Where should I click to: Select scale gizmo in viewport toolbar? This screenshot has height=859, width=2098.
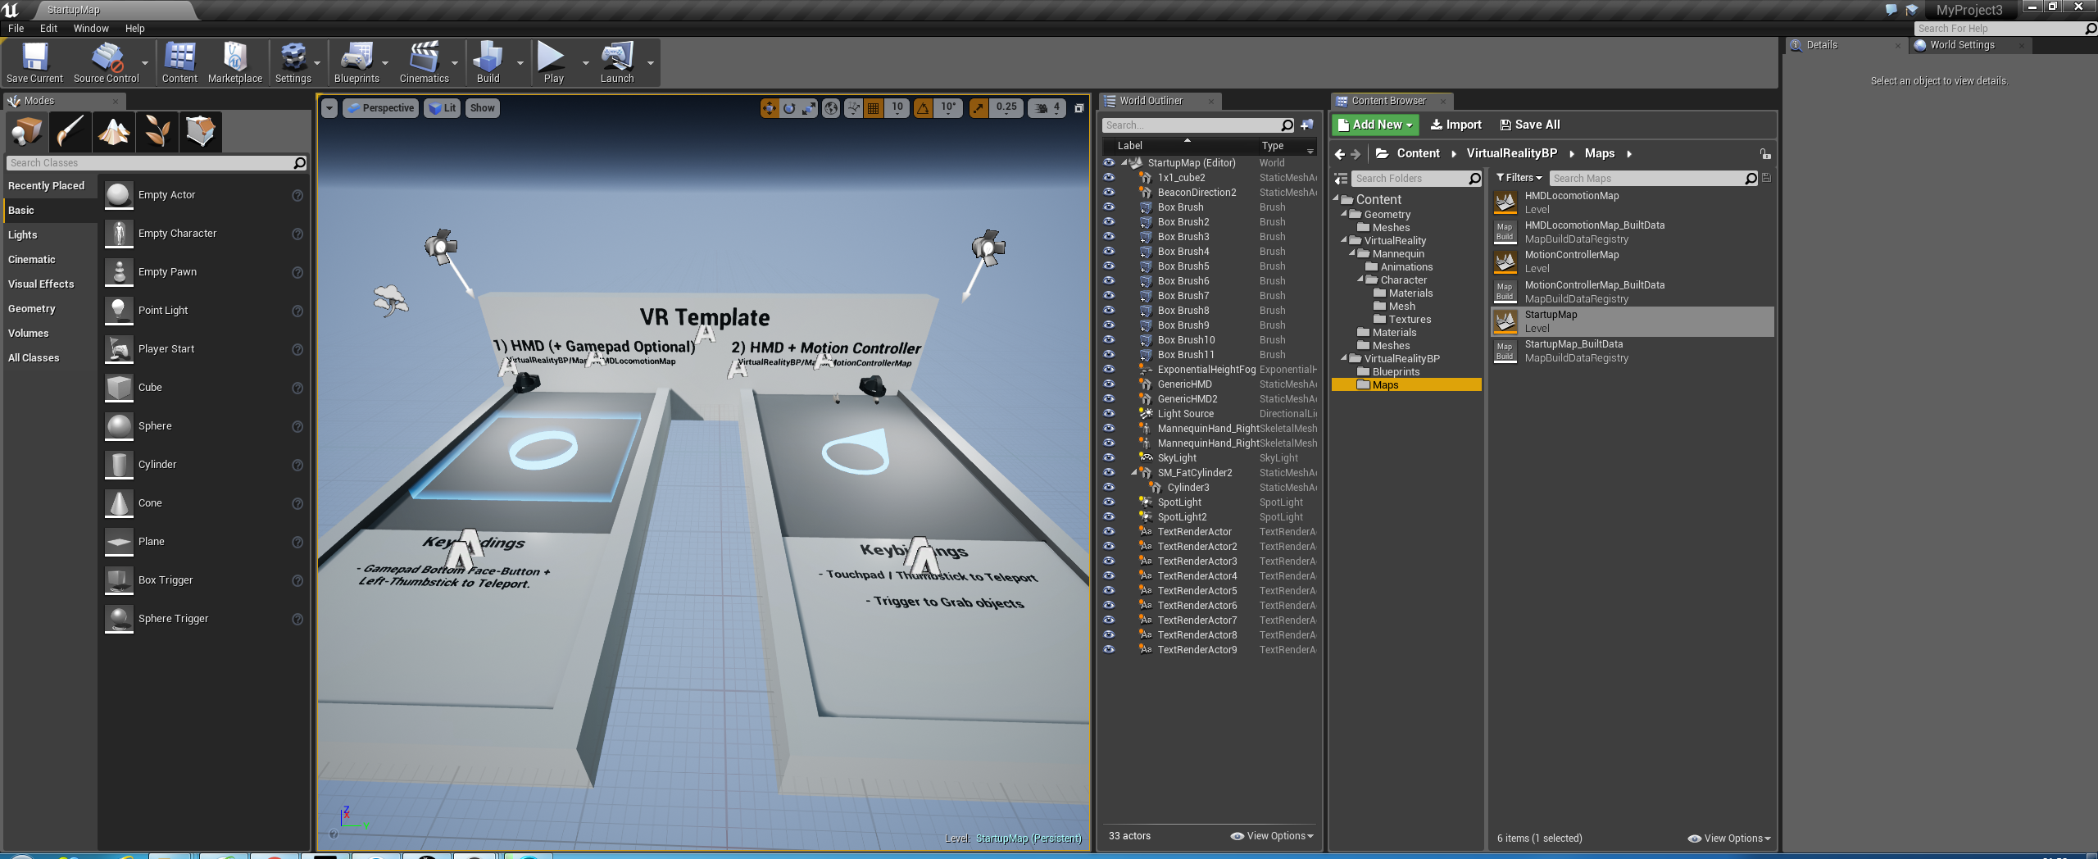[809, 108]
